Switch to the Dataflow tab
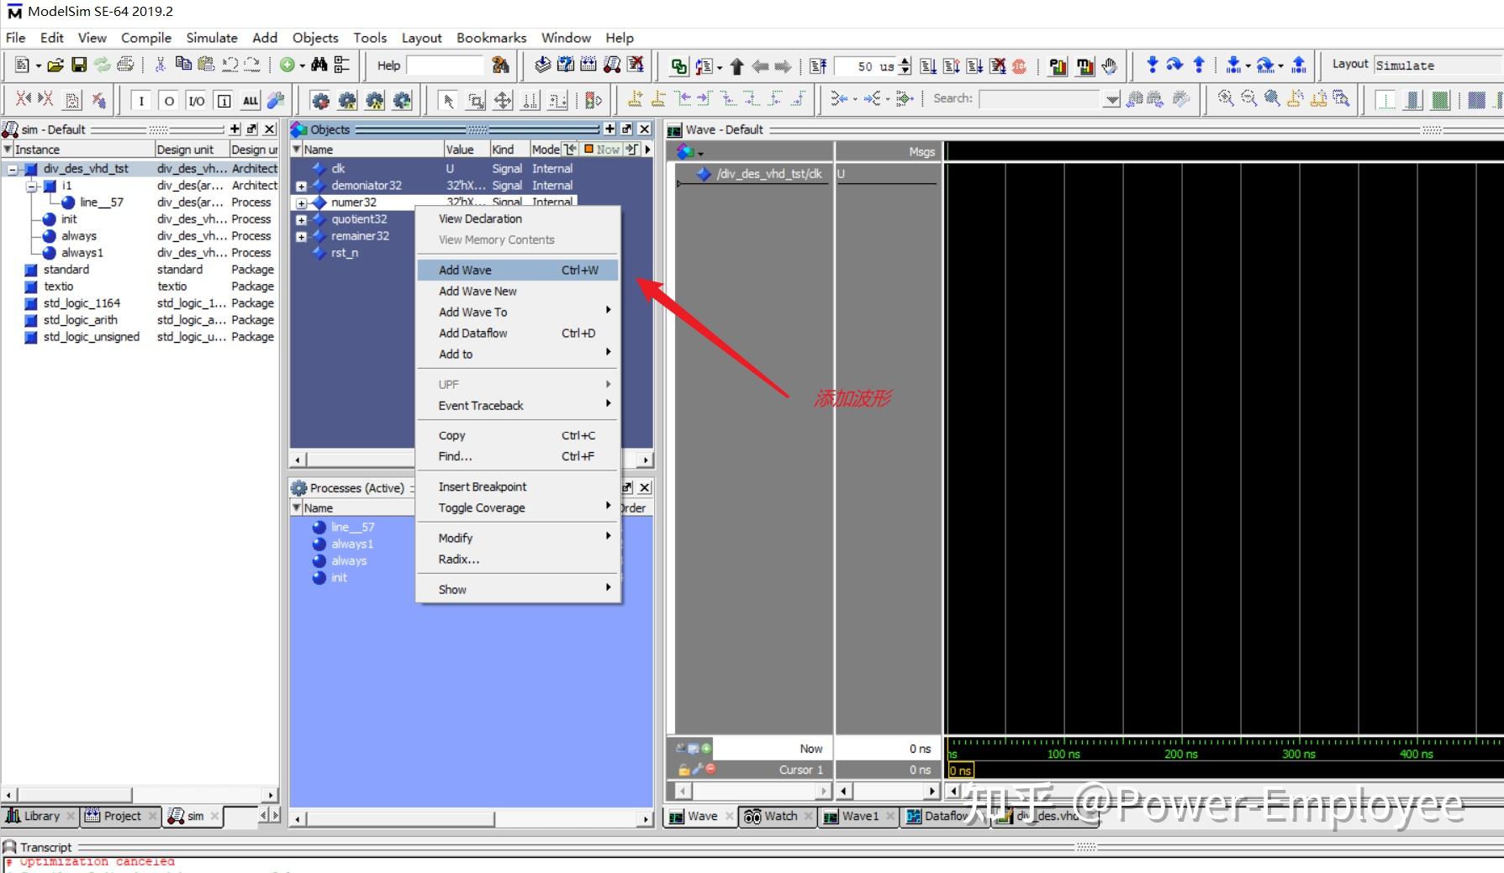This screenshot has height=873, width=1504. tap(937, 816)
